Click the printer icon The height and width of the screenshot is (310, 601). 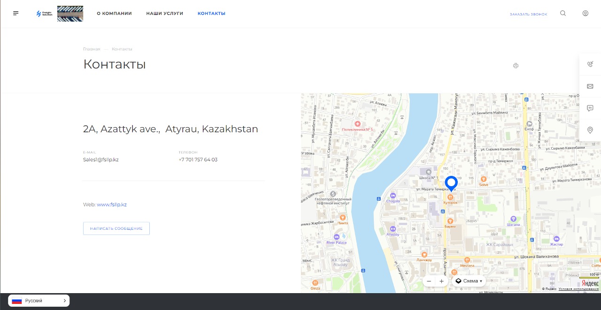coord(516,66)
